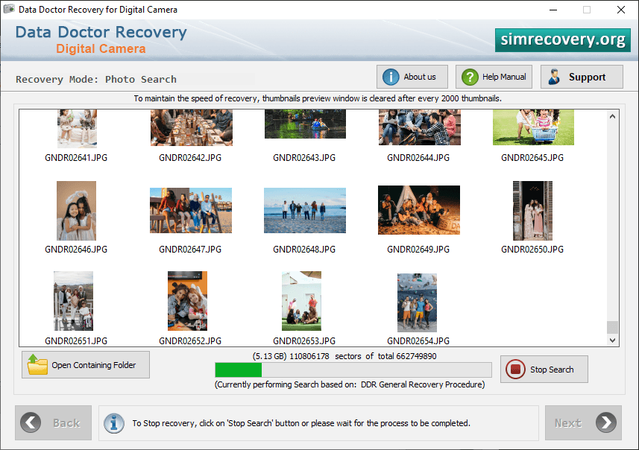Select thumbnail of GNDR02651.JPG family outdoors

(73, 301)
